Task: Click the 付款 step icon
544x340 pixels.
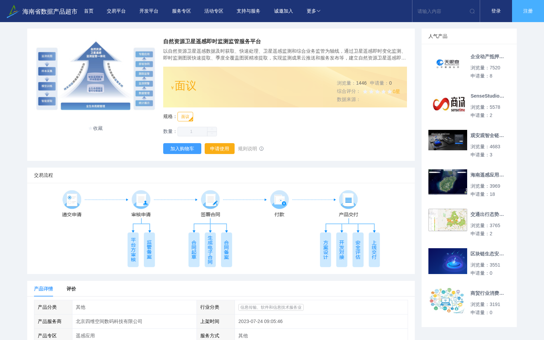Action: [279, 200]
